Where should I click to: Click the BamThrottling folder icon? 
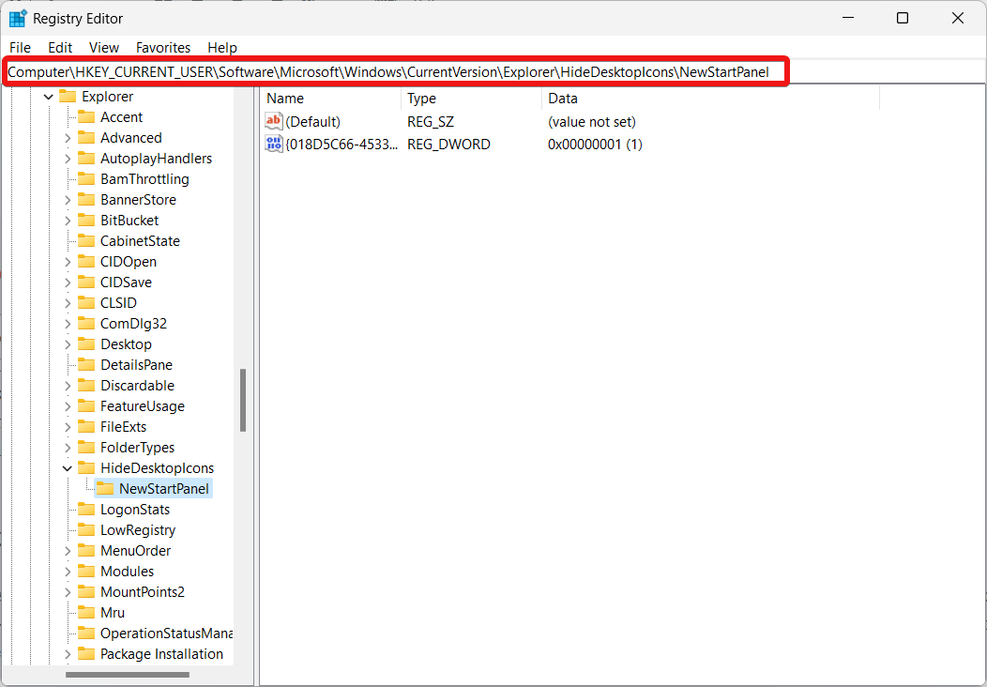pyautogui.click(x=86, y=179)
